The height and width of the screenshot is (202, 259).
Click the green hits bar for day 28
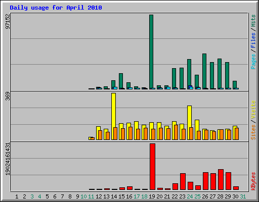click(x=220, y=74)
